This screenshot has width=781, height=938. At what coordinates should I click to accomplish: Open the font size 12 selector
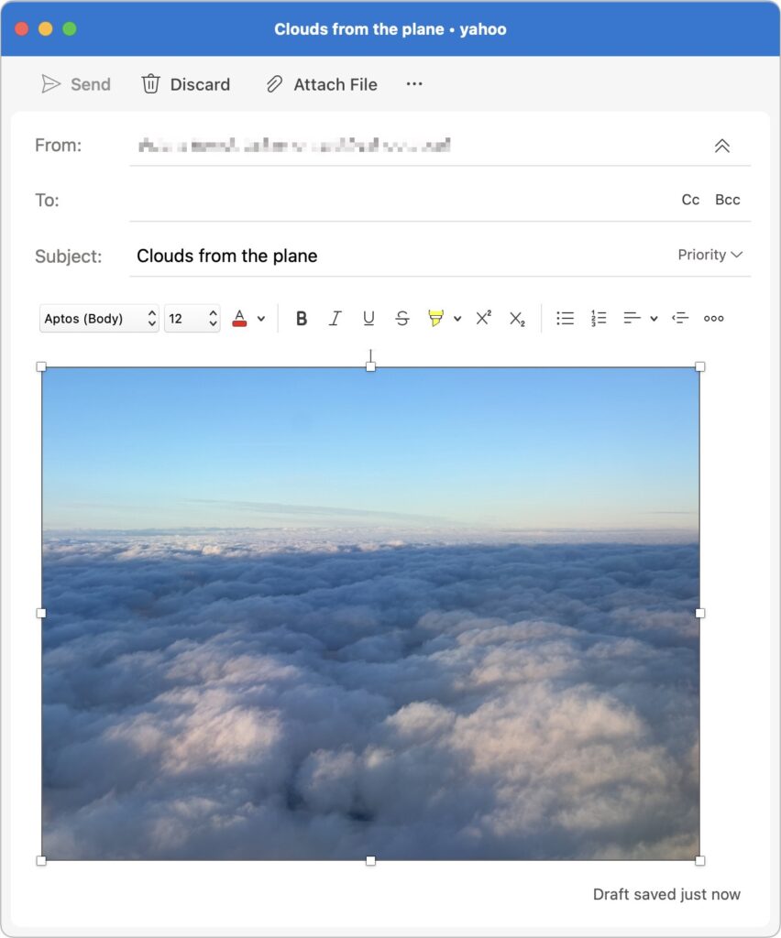click(192, 319)
